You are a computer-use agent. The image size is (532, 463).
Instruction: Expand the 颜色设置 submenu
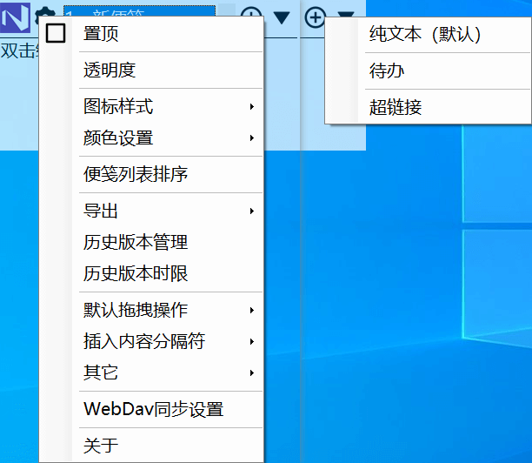click(x=151, y=138)
